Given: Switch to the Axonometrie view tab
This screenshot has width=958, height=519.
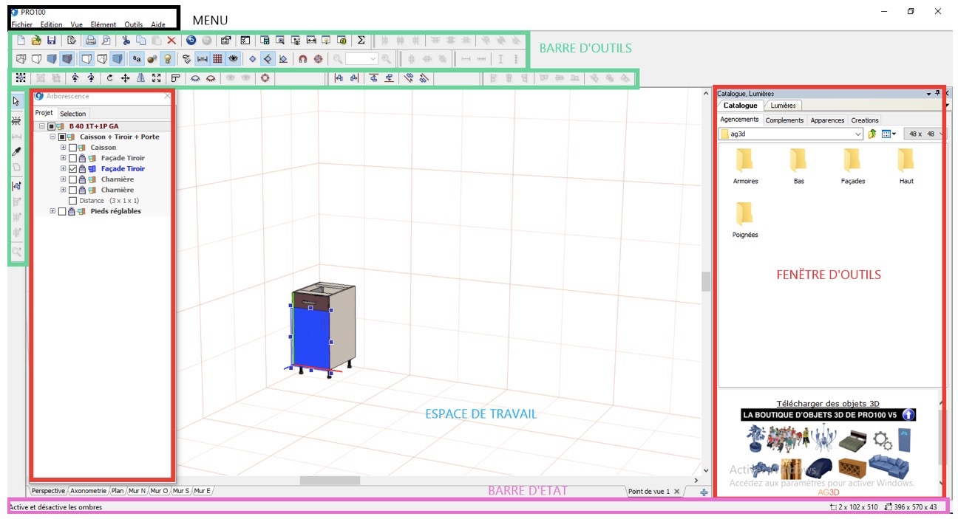Looking at the screenshot, I should pos(88,491).
